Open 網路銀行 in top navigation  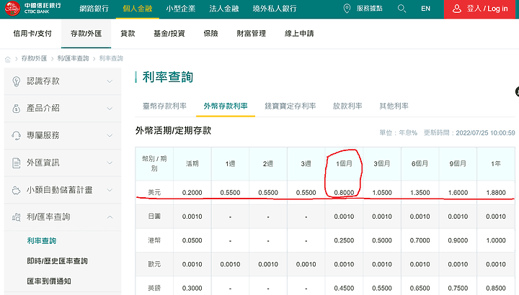pyautogui.click(x=94, y=9)
